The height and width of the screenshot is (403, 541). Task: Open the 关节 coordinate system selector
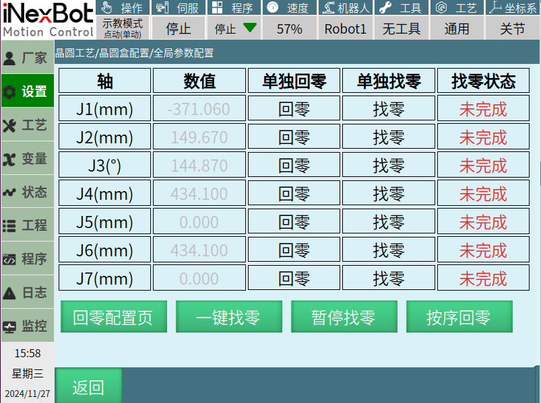[512, 29]
